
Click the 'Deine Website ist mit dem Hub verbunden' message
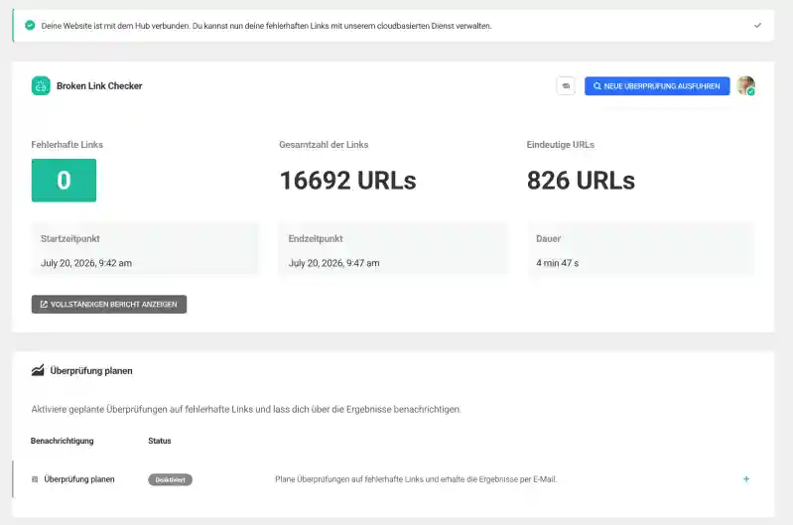point(266,26)
